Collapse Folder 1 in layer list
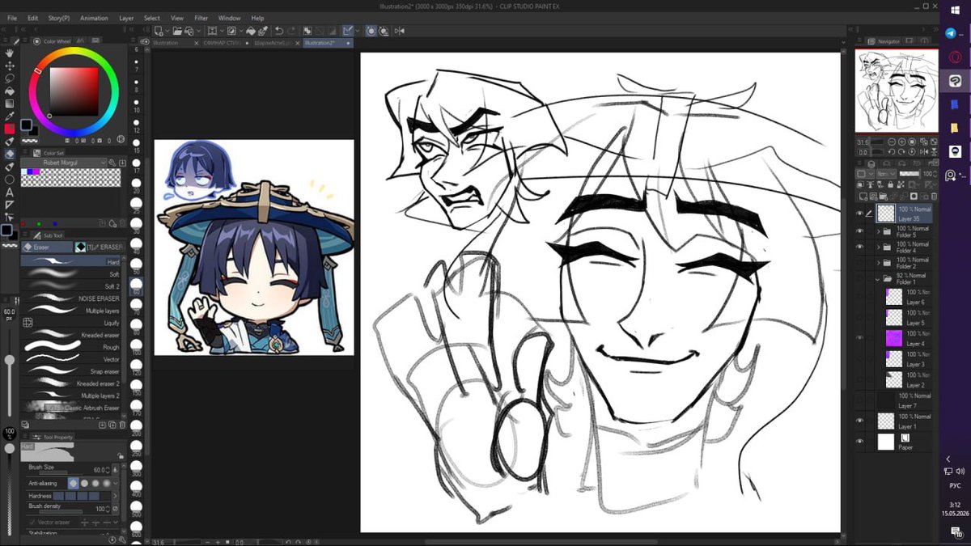Image resolution: width=971 pixels, height=546 pixels. 879,278
